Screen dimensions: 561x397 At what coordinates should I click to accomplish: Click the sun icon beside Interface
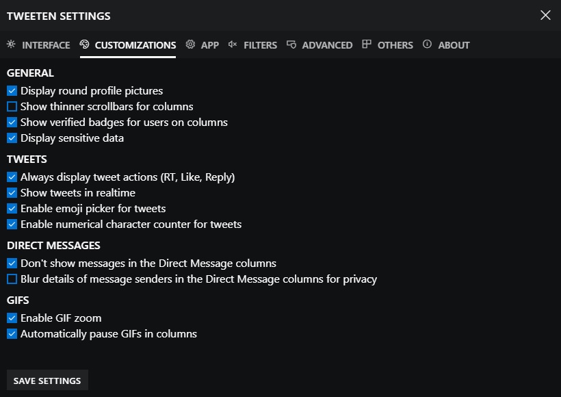coord(11,44)
